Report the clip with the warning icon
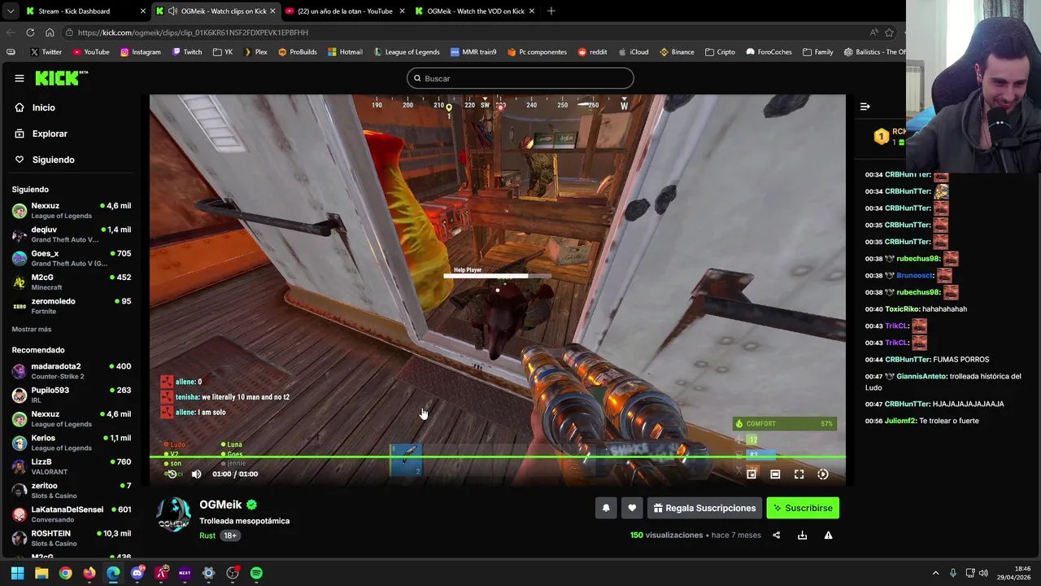The image size is (1041, 586). click(828, 535)
